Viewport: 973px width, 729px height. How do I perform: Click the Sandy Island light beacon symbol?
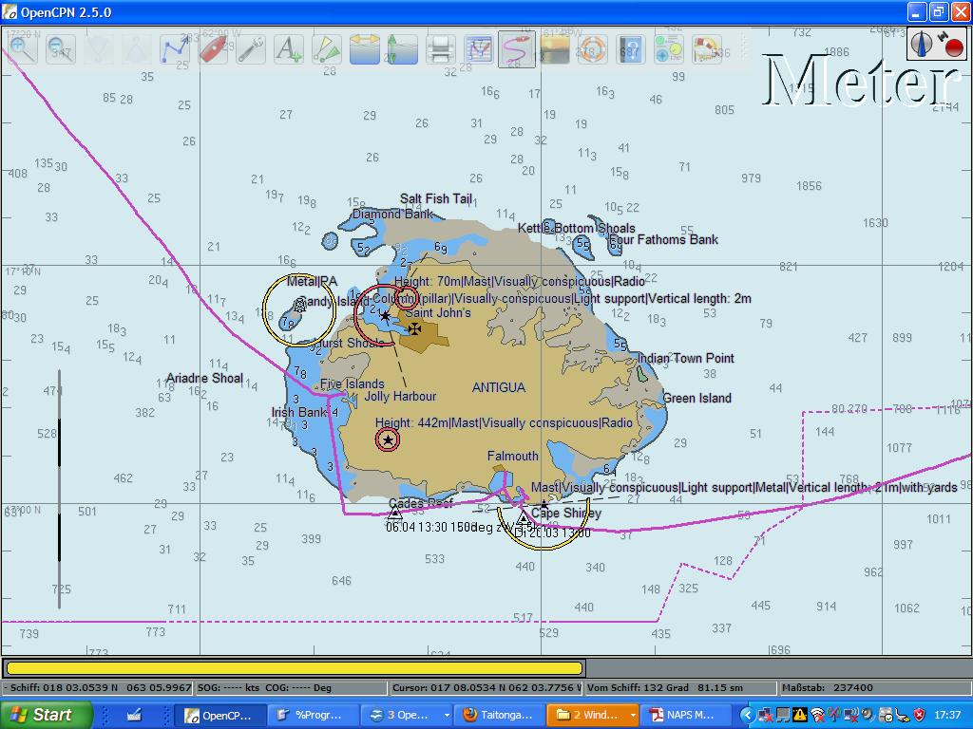point(300,305)
